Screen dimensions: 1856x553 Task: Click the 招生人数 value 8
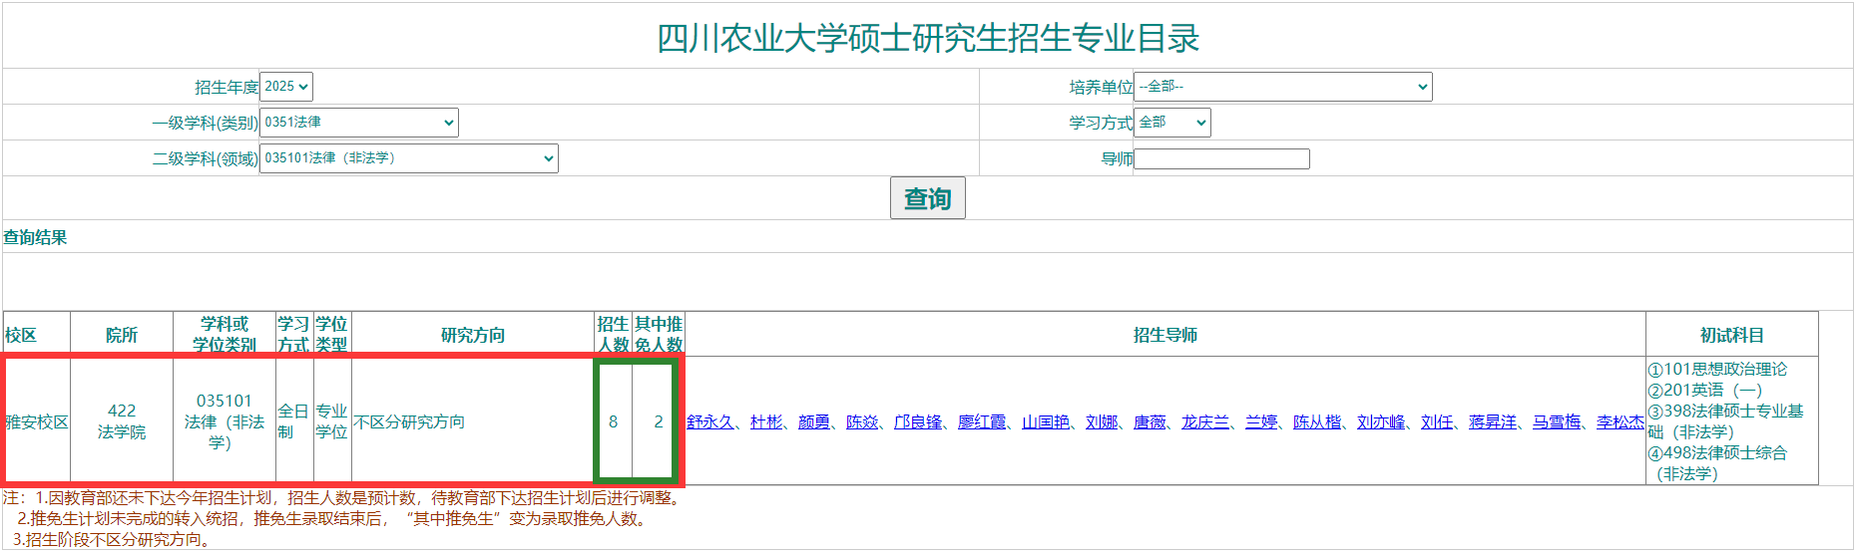pyautogui.click(x=613, y=421)
